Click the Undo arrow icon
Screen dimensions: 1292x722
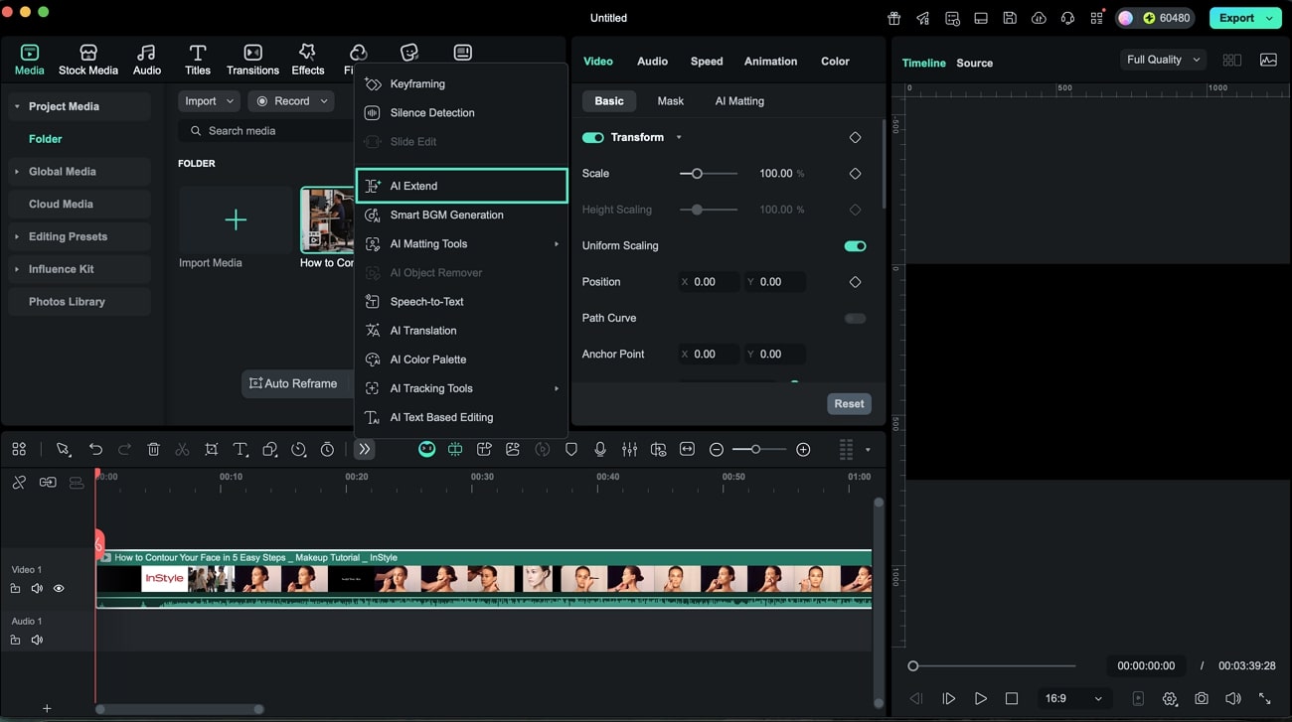click(95, 449)
